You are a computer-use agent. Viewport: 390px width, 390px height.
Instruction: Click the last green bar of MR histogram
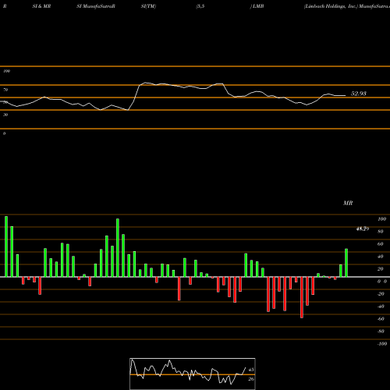346,263
